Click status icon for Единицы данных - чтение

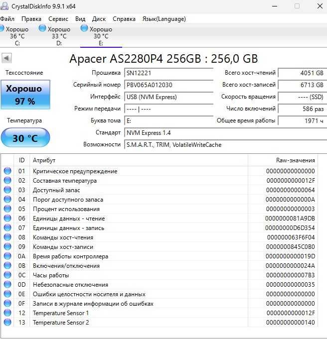pyautogui.click(x=7, y=218)
